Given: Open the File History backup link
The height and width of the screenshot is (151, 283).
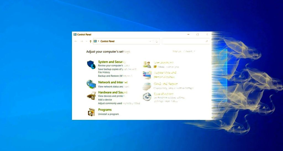Looking at the screenshot, I should [104, 72].
